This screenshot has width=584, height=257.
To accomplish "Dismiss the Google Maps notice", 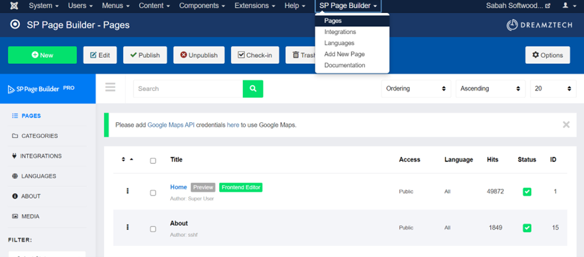I will [566, 125].
